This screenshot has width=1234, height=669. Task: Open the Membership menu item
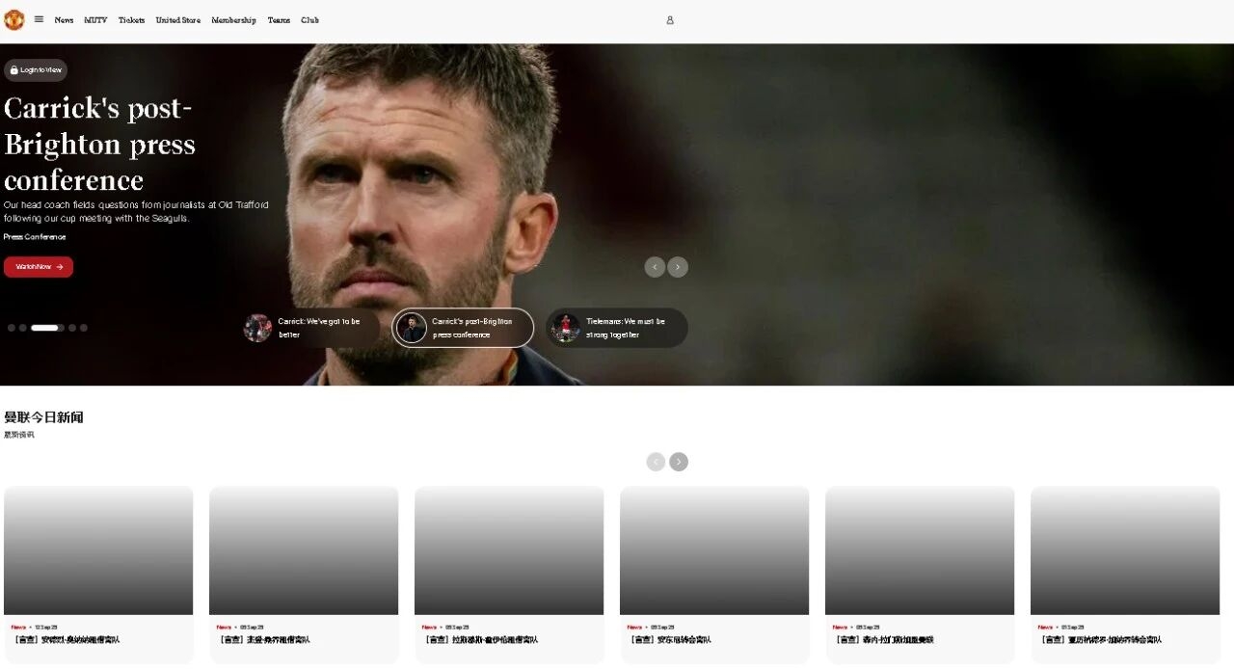[x=233, y=20]
